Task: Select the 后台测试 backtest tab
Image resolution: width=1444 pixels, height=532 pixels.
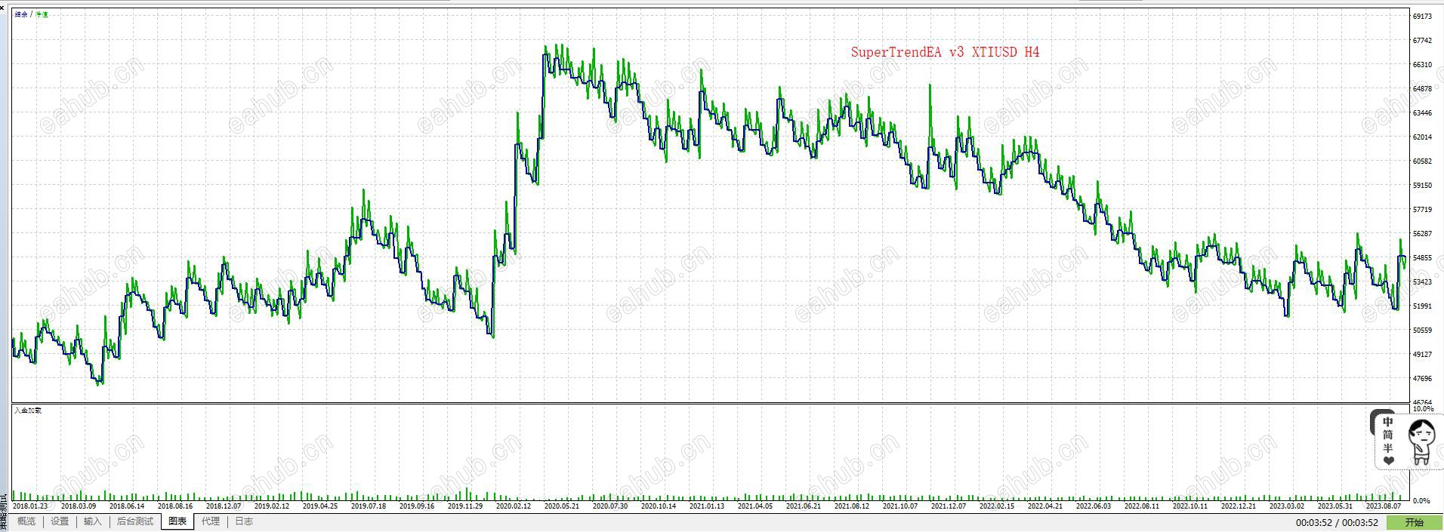Action: [134, 521]
